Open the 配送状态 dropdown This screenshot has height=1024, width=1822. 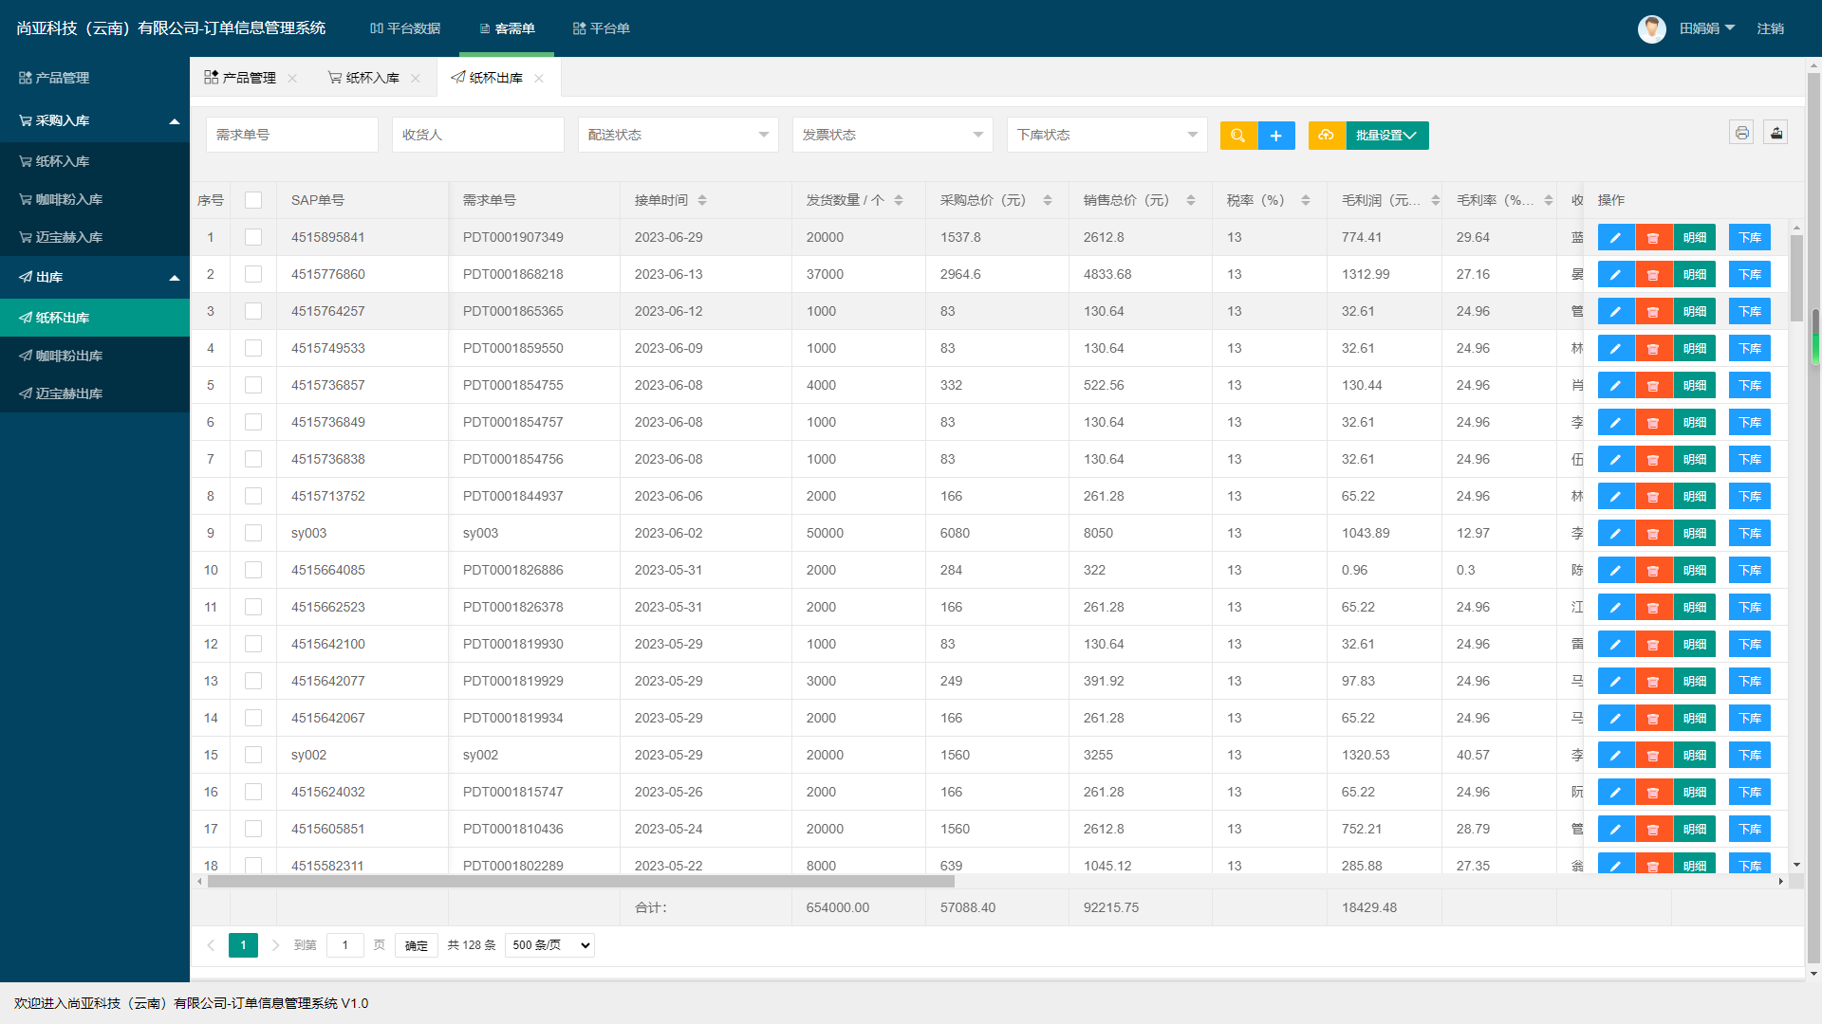(x=679, y=135)
